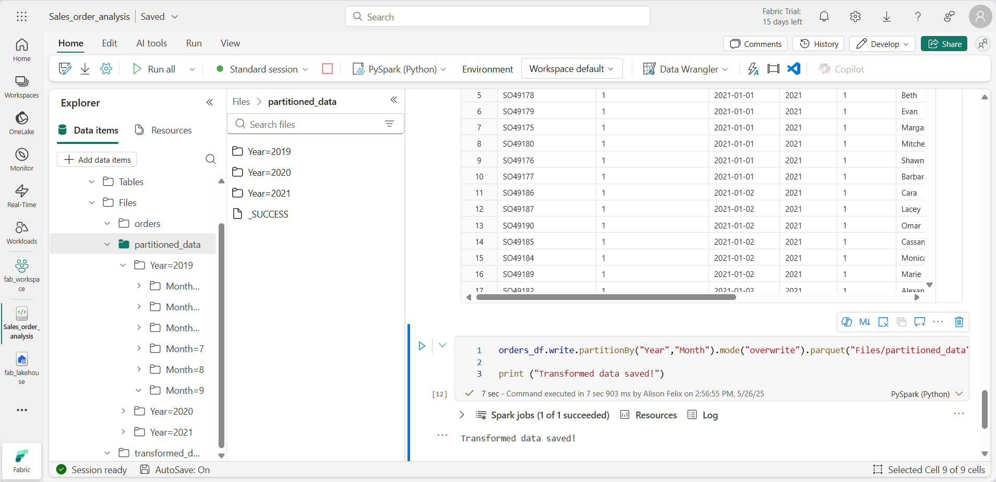The image size is (996, 482).
Task: Click notifications bell icon
Action: tap(824, 17)
